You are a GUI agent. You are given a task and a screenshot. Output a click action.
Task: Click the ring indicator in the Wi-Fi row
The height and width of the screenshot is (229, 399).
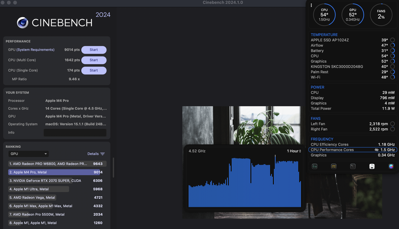pyautogui.click(x=392, y=77)
